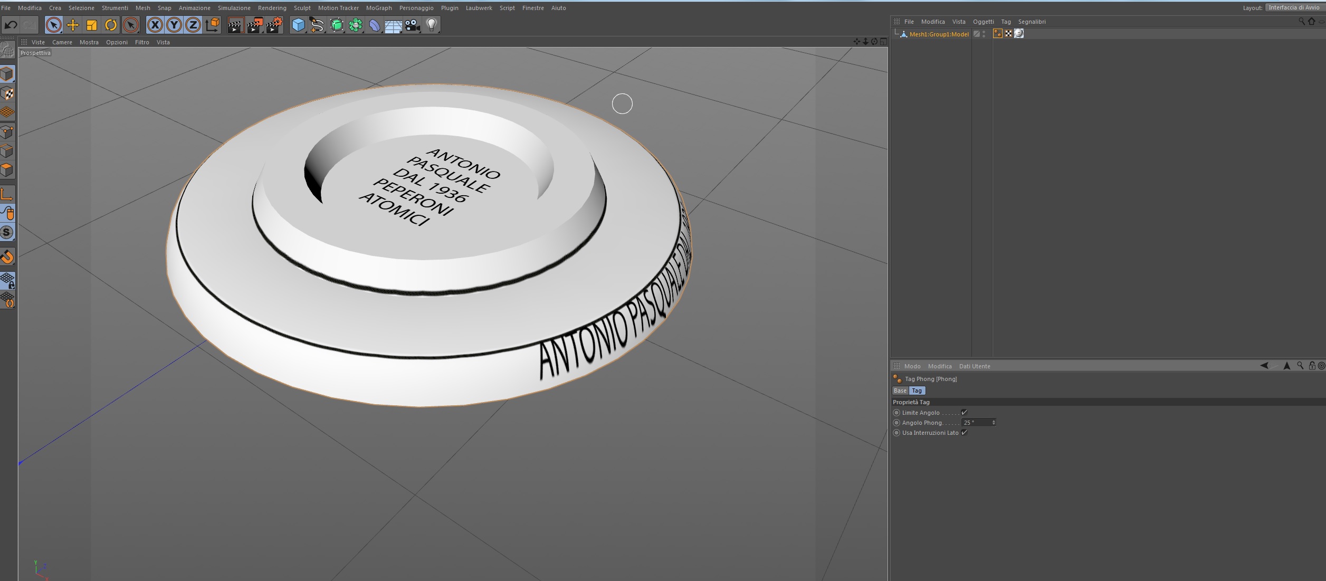Open the MoGraph menu

tap(378, 8)
